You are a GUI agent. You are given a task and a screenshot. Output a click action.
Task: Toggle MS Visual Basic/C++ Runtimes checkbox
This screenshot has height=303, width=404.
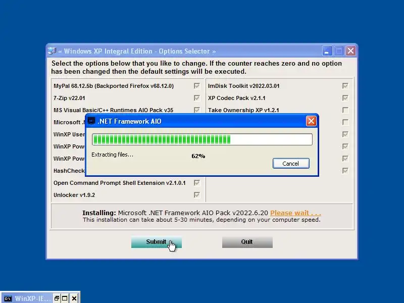click(x=197, y=110)
